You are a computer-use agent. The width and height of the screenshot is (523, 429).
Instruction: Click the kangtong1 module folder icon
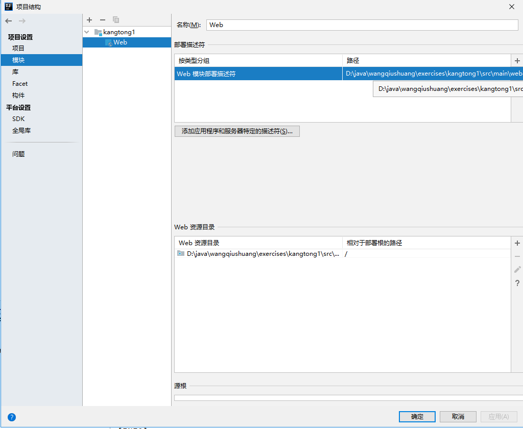(98, 32)
